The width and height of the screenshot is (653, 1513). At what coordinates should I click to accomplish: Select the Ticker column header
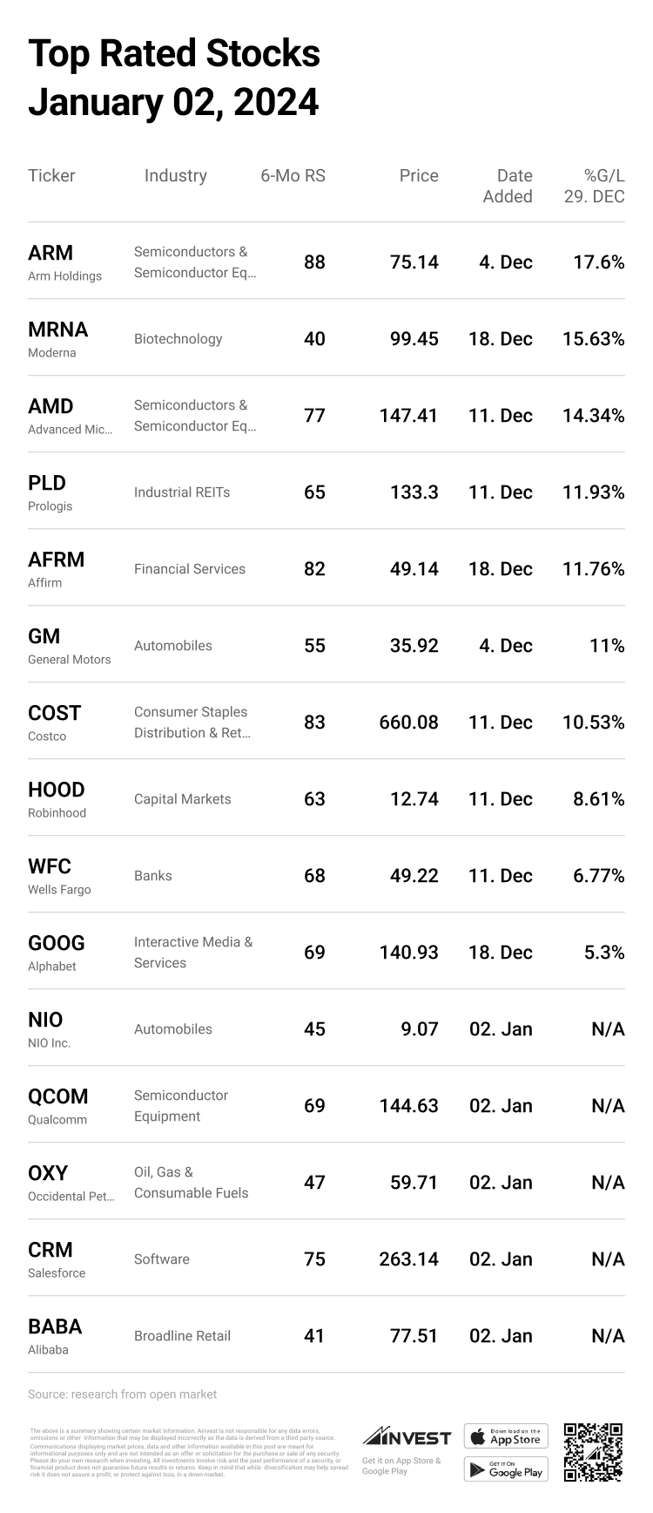(51, 176)
